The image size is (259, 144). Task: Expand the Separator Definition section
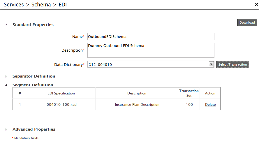pyautogui.click(x=6, y=76)
